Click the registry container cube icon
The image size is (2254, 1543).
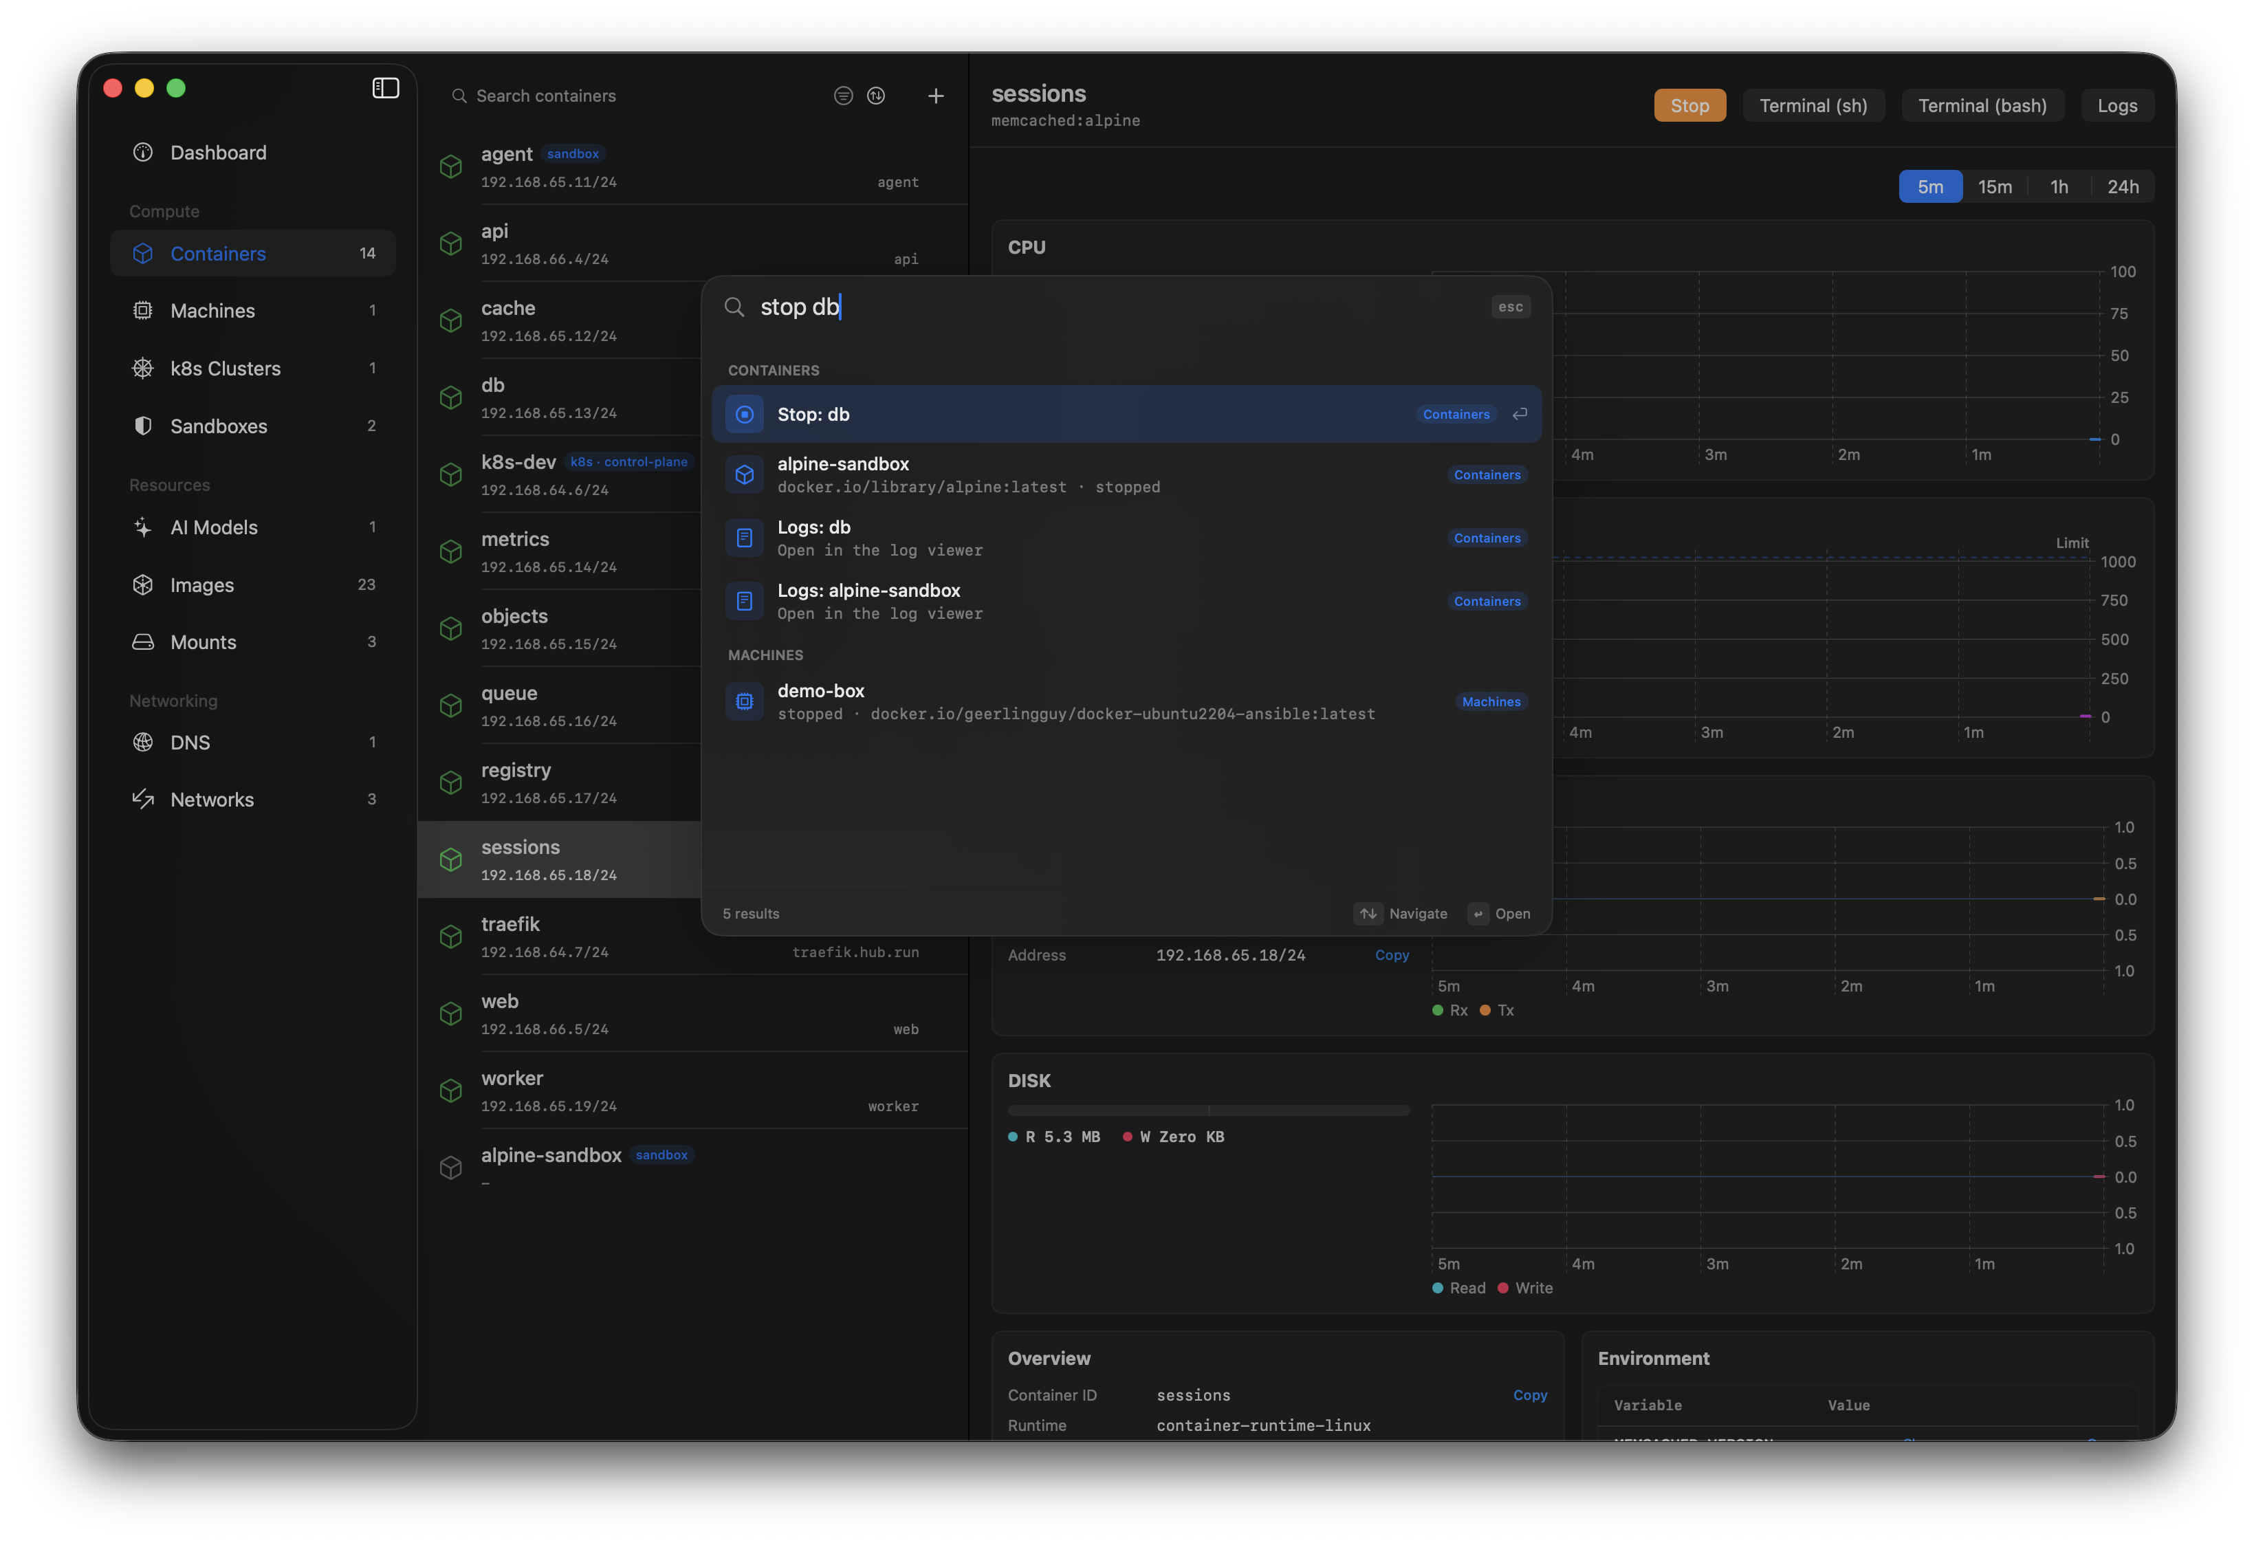click(x=451, y=783)
